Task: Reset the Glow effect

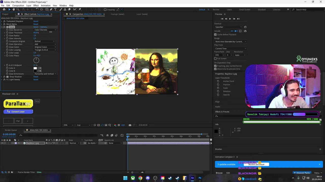Action: click(36, 27)
